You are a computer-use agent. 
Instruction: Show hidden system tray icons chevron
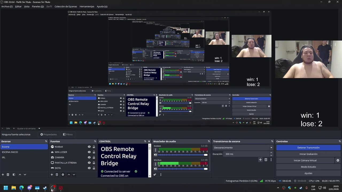click(x=278, y=188)
